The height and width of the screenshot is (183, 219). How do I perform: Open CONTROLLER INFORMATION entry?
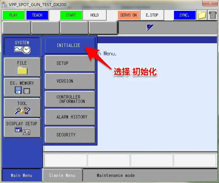pos(70,99)
